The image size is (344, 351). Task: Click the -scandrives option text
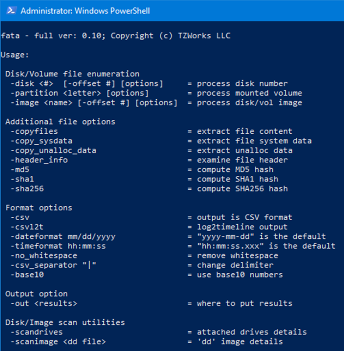(36, 332)
